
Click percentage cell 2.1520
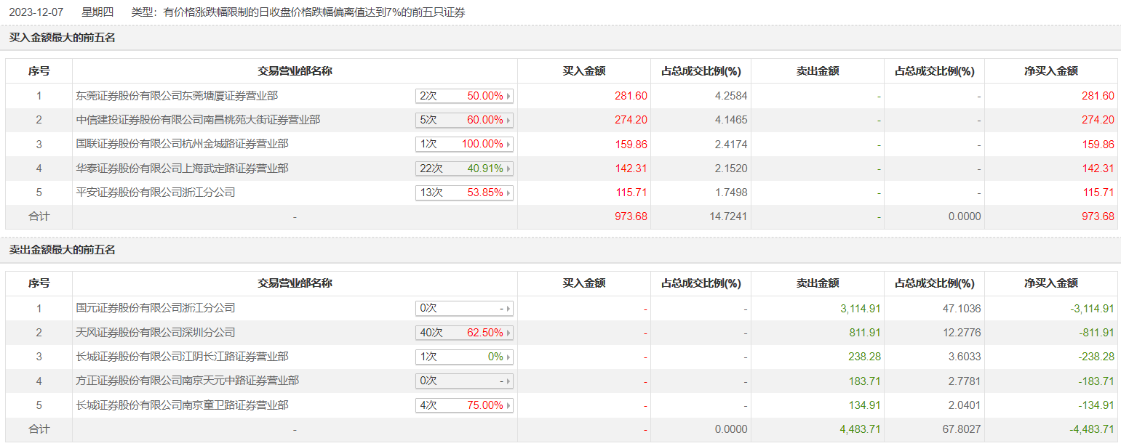pyautogui.click(x=730, y=169)
